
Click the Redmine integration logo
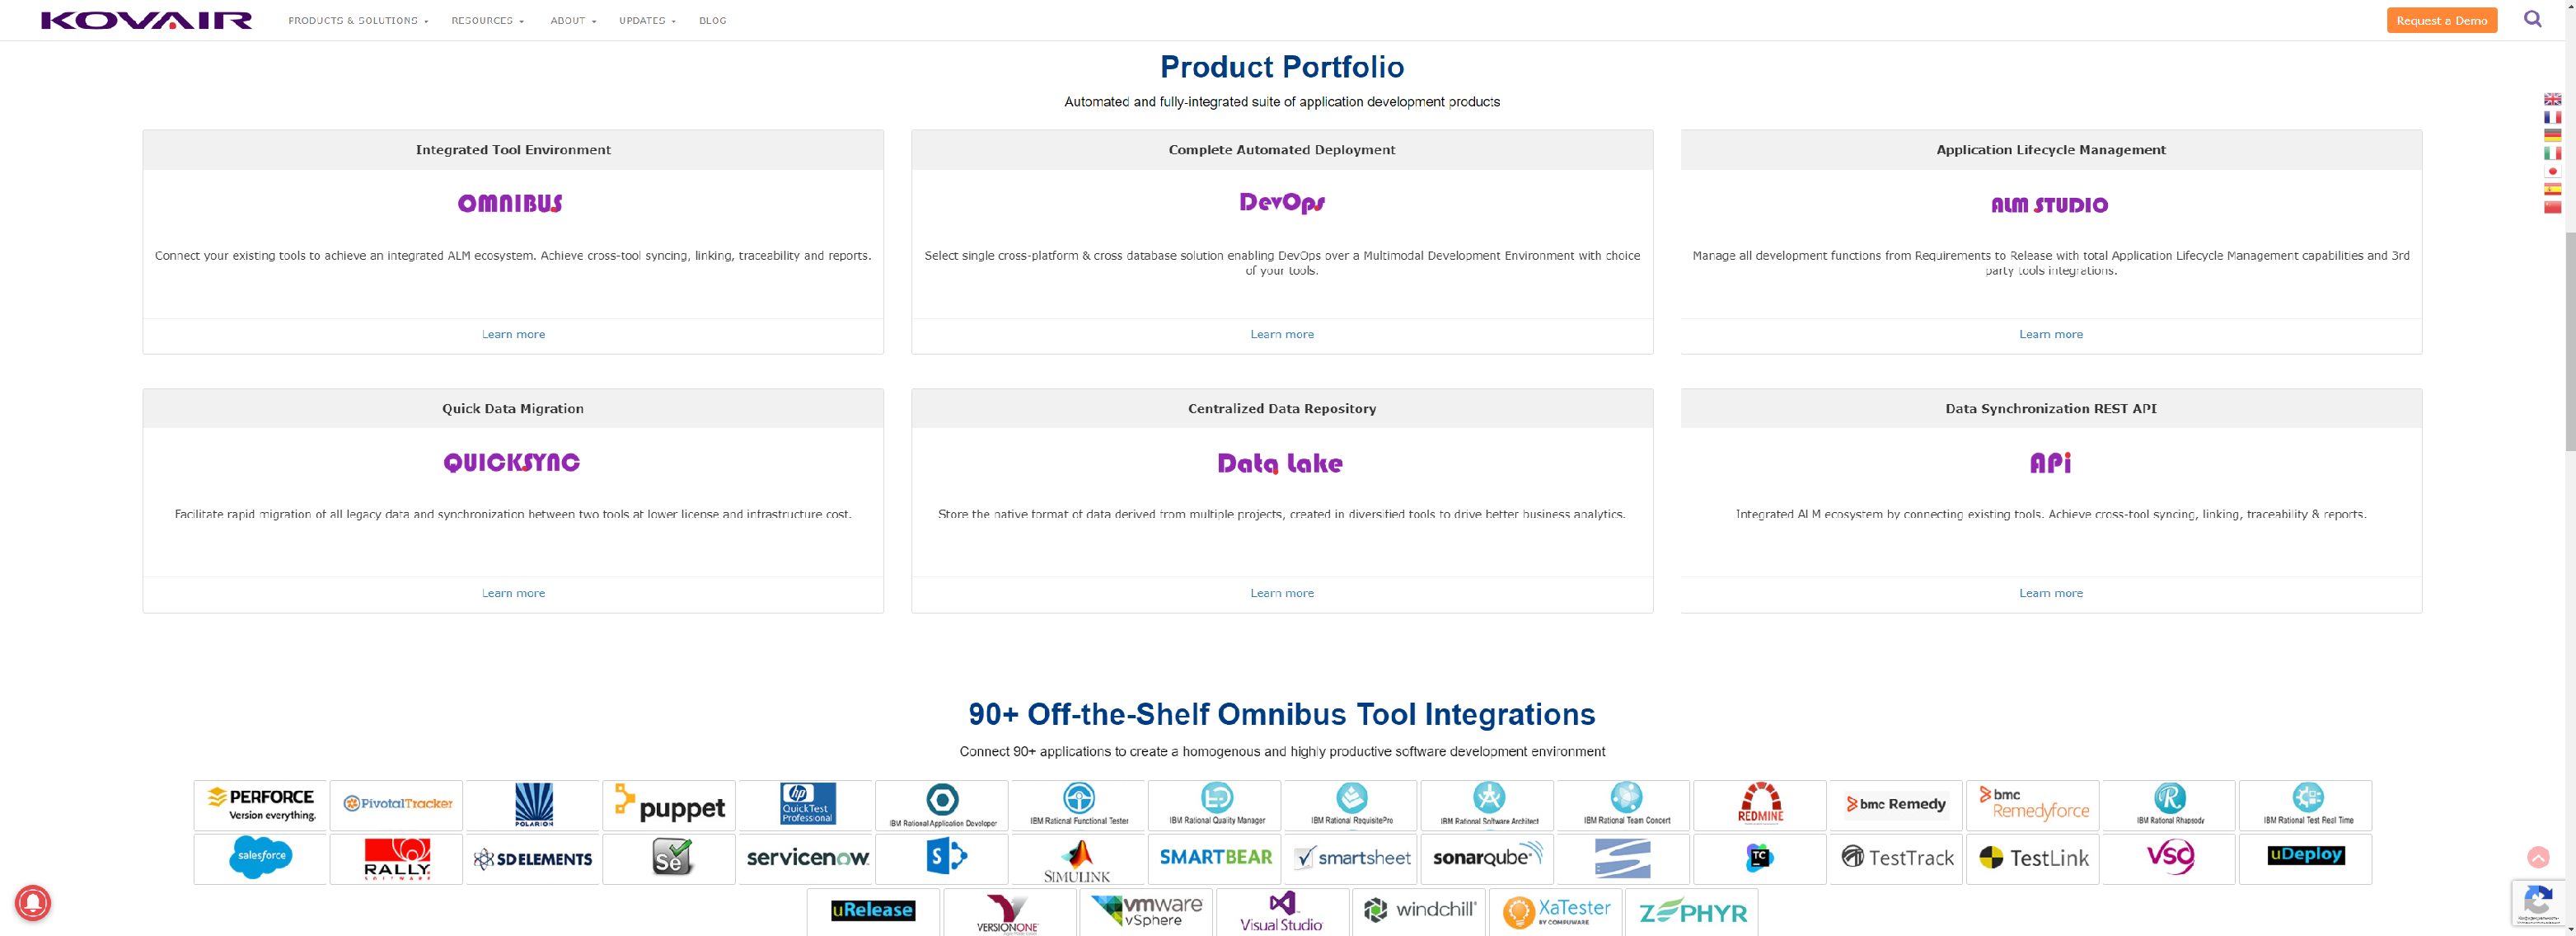click(1760, 805)
